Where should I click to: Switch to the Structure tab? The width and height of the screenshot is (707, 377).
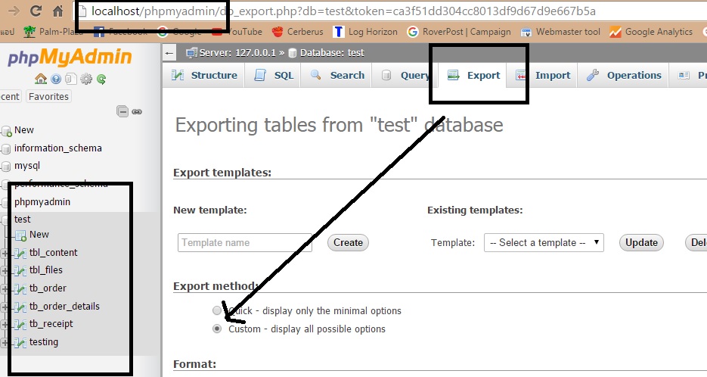click(204, 76)
